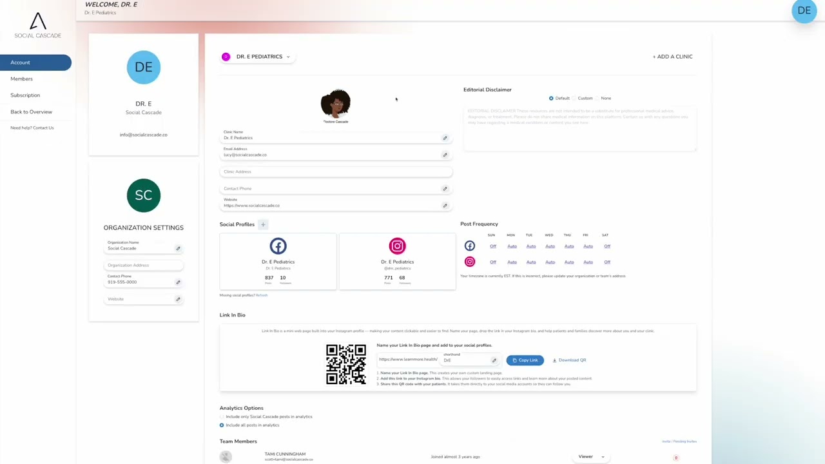
Task: Select the None editorial disclaimer option
Action: click(x=597, y=98)
